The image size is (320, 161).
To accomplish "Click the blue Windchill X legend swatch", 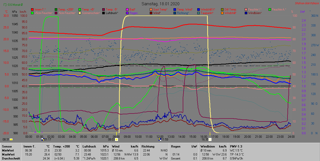I will (x=198, y=9).
